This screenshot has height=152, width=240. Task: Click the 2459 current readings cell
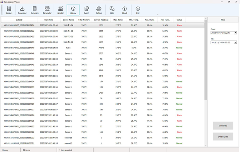[x=101, y=93]
